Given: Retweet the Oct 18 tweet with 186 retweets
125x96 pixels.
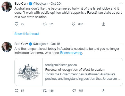Looking at the screenshot, I should click(x=45, y=91).
